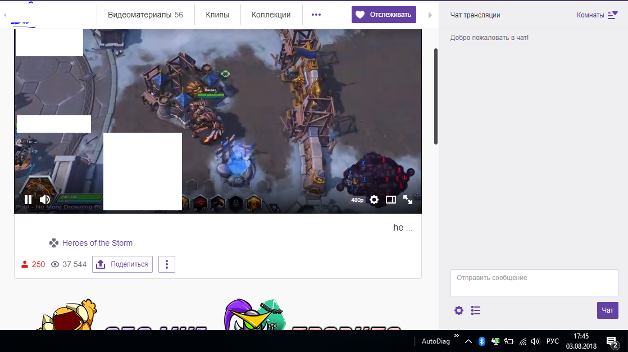The width and height of the screenshot is (628, 352).
Task: Toggle theater mode in player
Action: 391,200
